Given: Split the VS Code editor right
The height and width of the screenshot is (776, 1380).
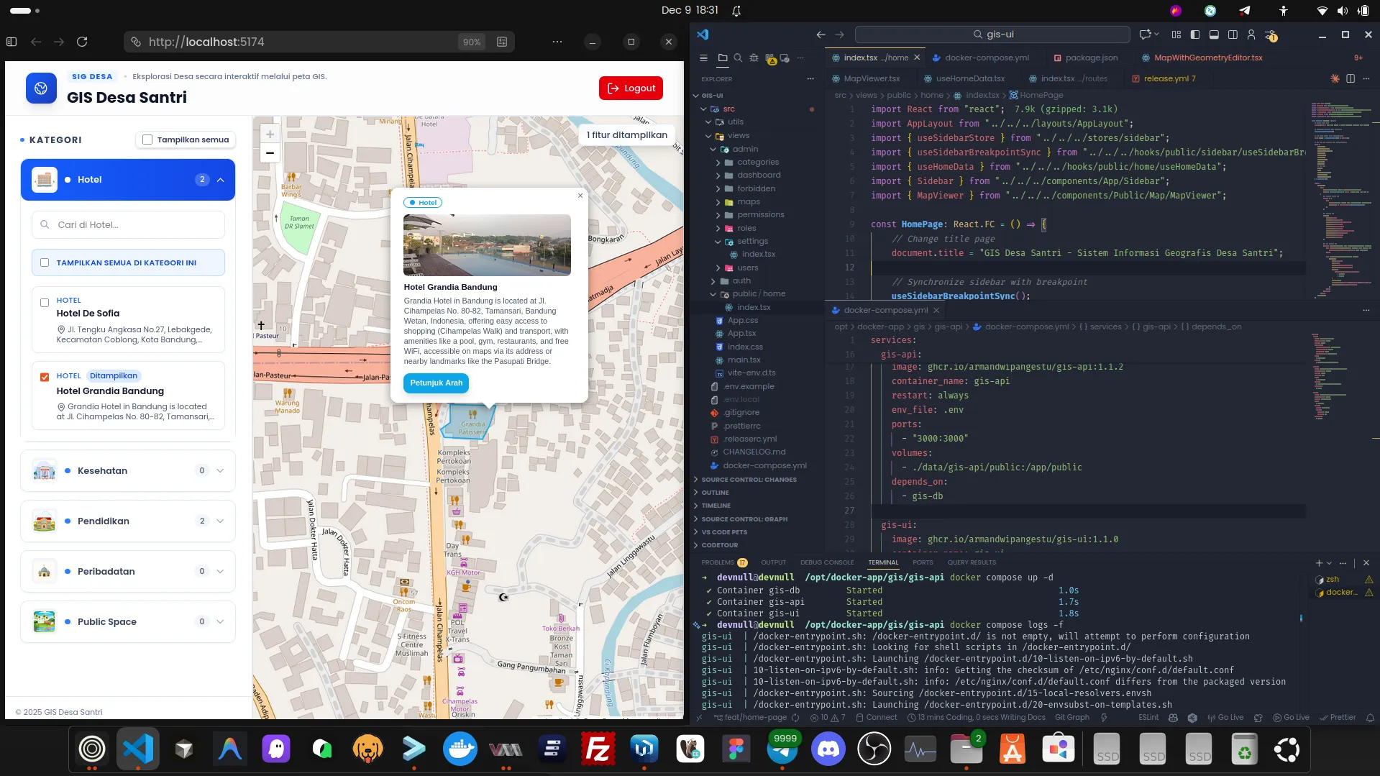Looking at the screenshot, I should pyautogui.click(x=1351, y=78).
